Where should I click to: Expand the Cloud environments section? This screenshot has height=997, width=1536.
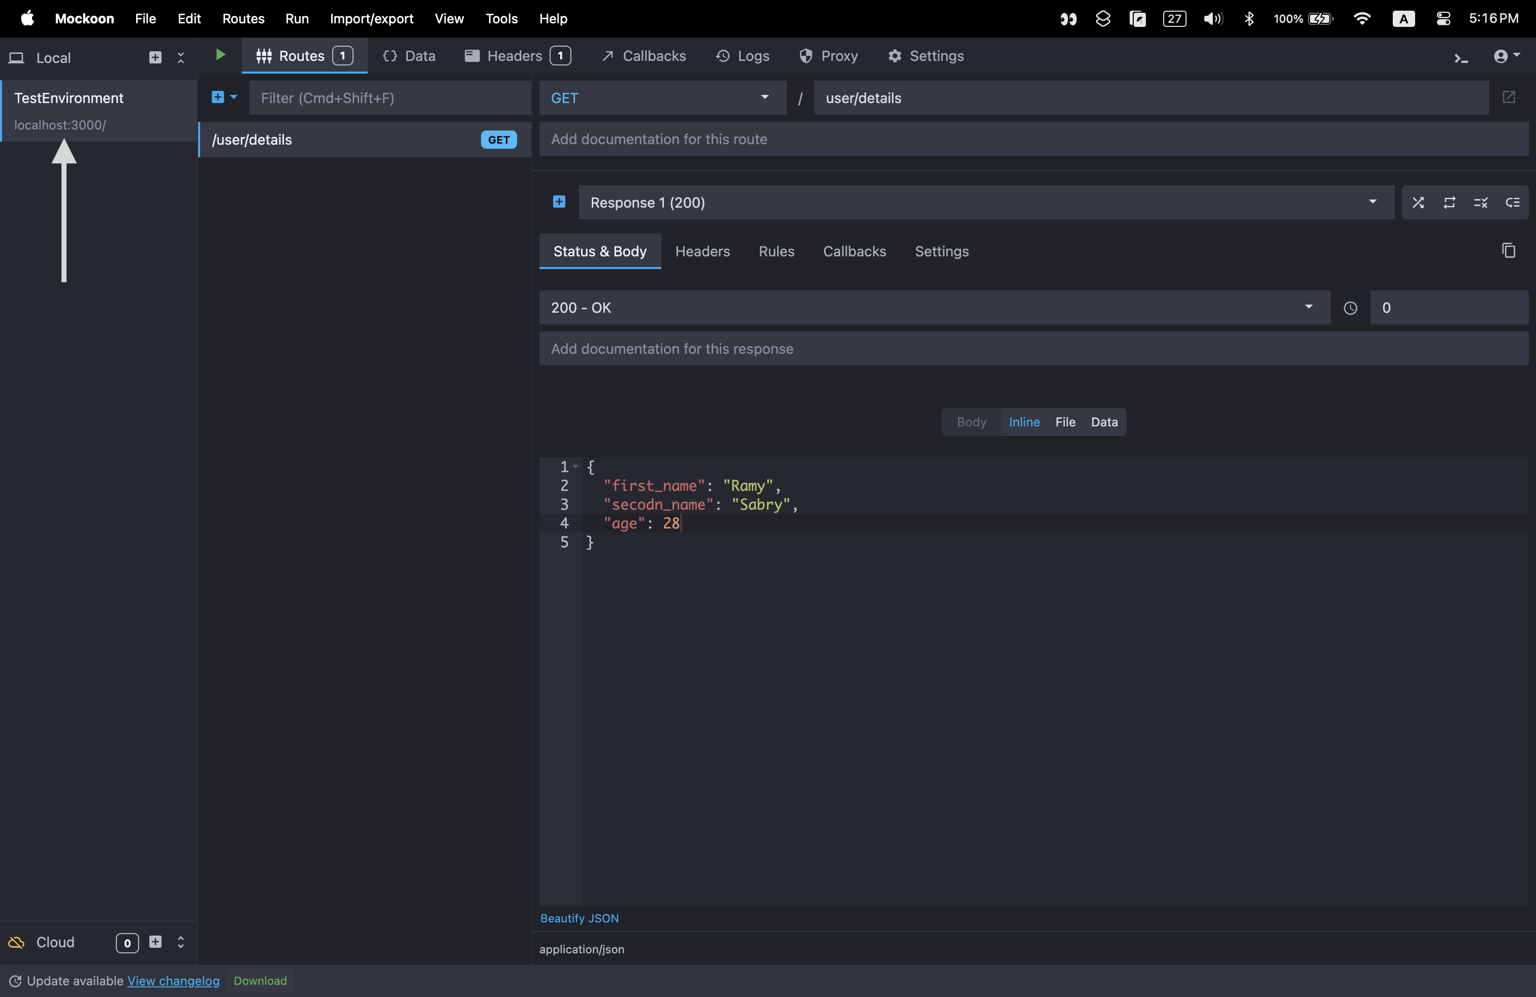pos(181,942)
